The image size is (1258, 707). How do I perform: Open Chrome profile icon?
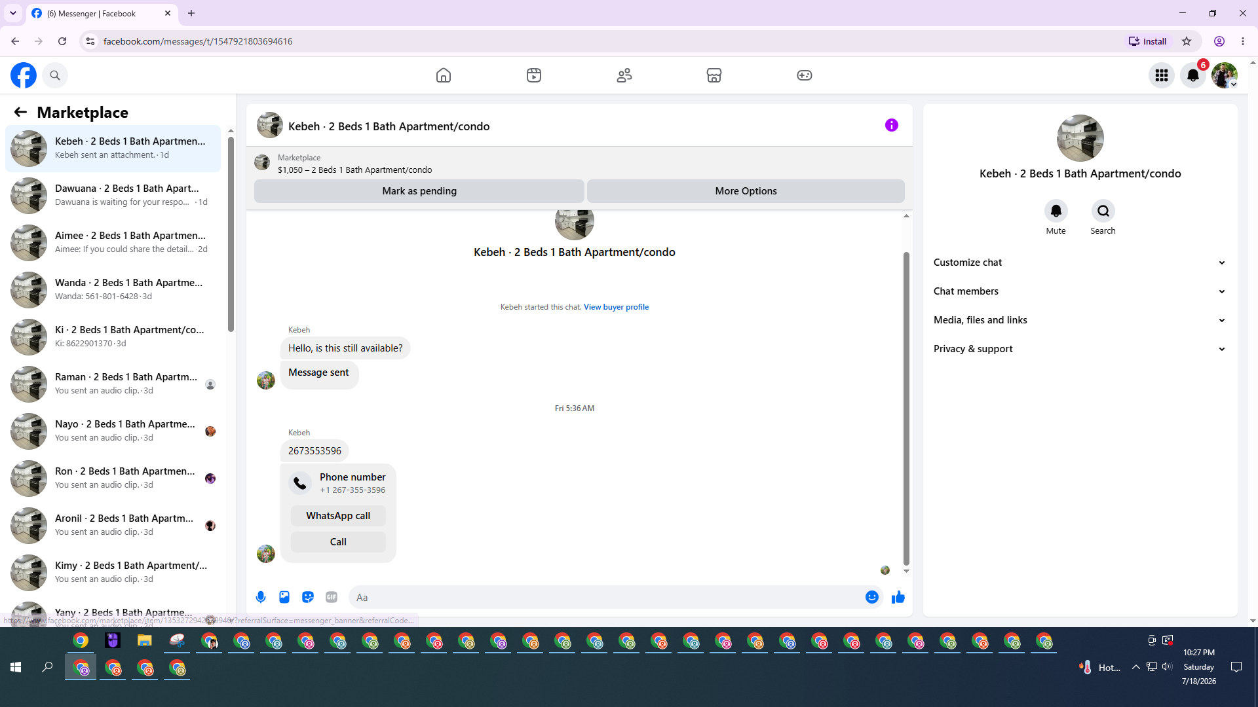pyautogui.click(x=1219, y=41)
